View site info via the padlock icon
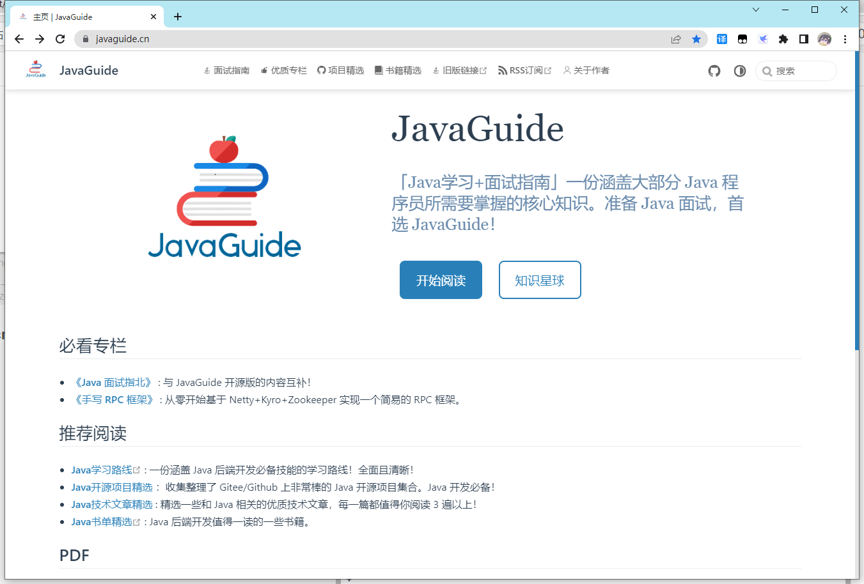Viewport: 864px width, 584px height. [x=86, y=39]
